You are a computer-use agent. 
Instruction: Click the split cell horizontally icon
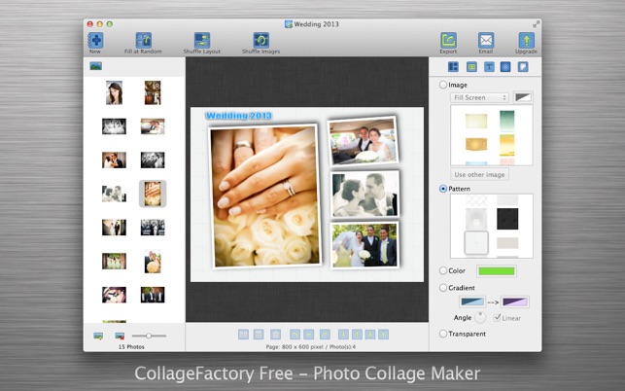click(259, 335)
